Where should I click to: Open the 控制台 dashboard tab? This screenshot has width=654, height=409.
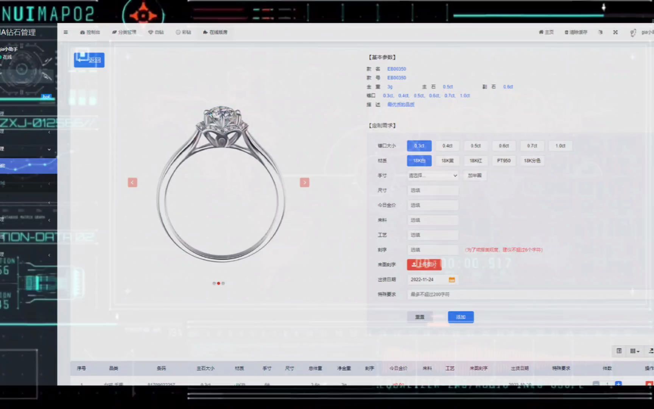click(90, 32)
